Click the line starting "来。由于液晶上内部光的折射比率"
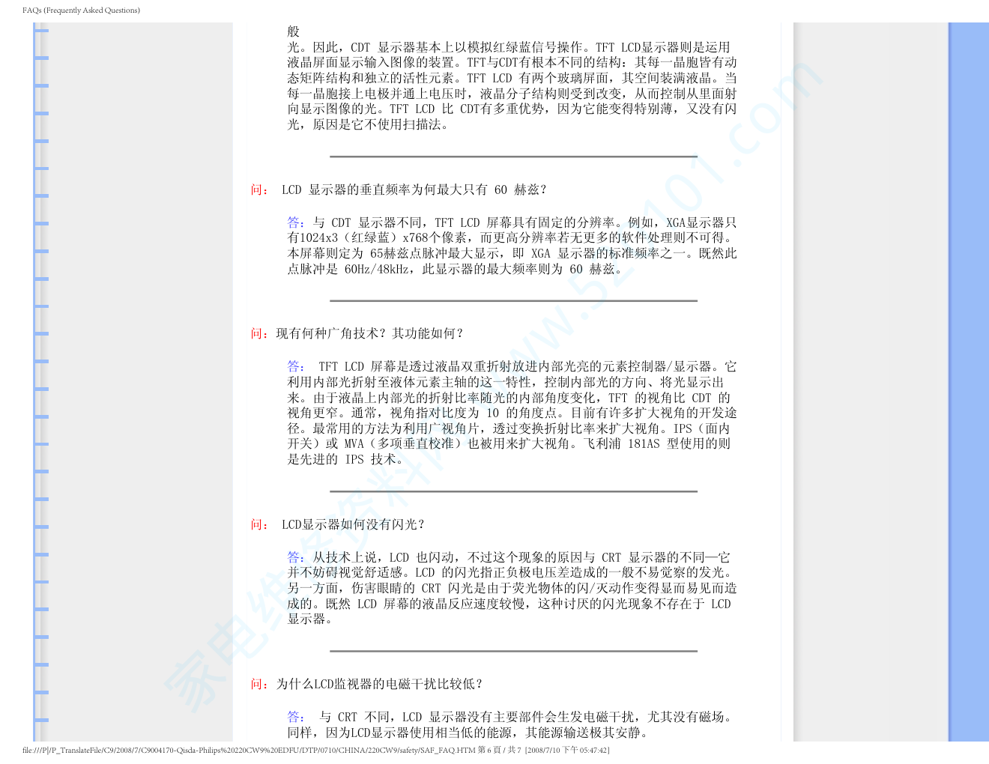Screen dimensions: 989x764 tap(509, 398)
